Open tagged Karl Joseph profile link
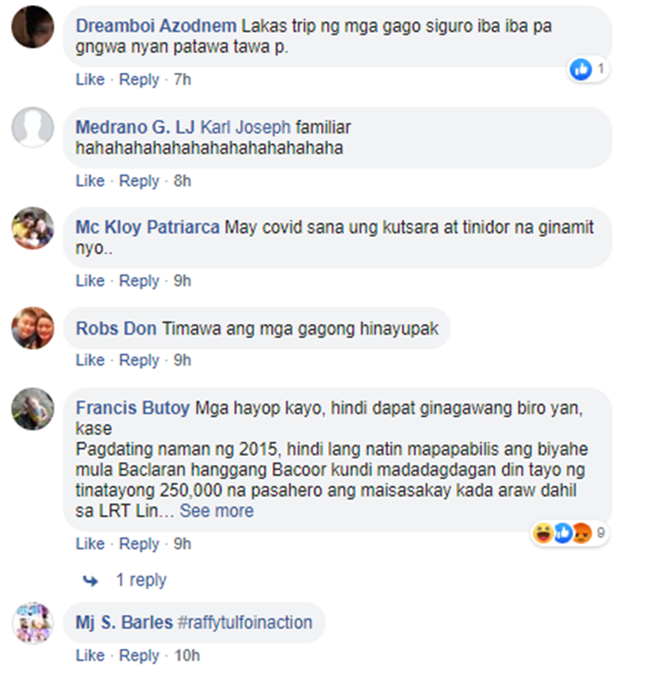 click(246, 128)
